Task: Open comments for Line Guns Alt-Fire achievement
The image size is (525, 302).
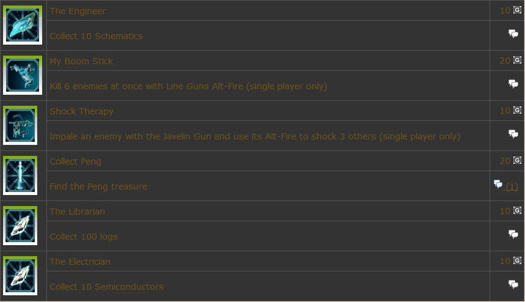Action: (x=513, y=84)
